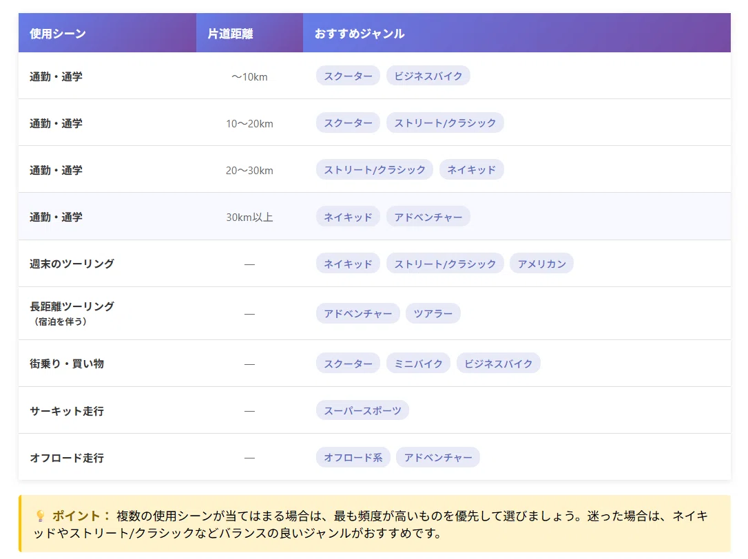The image size is (748, 559).
Task: Click 通勤・通学 in the ～10km row
Action: click(56, 76)
